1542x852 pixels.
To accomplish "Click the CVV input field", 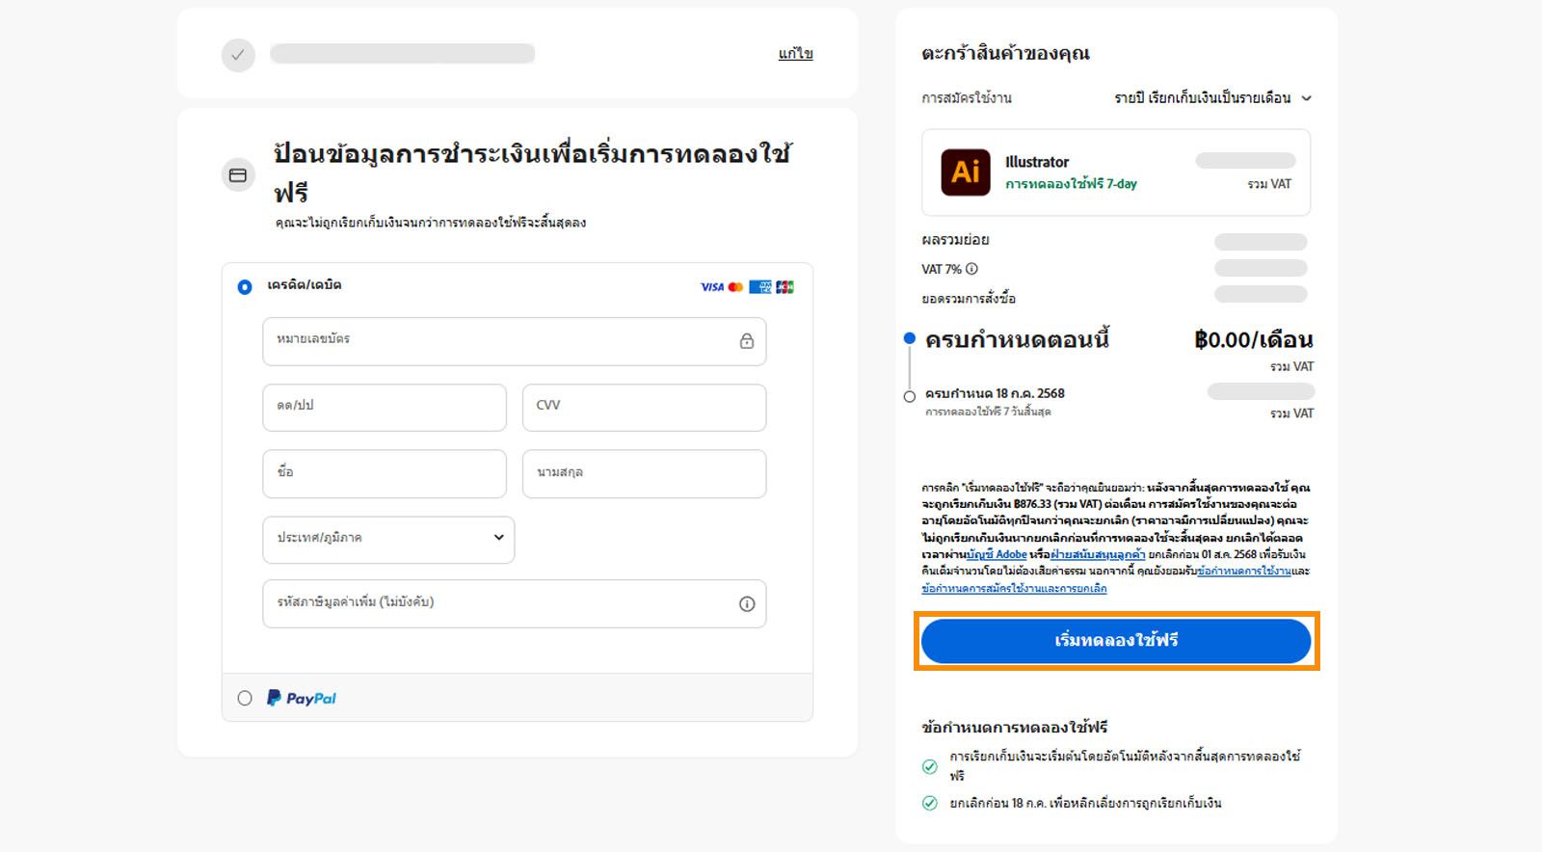I will point(644,407).
